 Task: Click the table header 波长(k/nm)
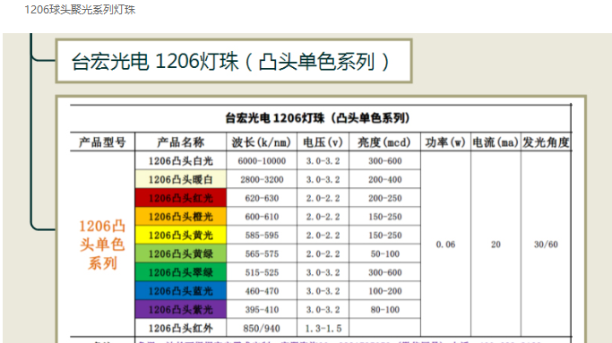point(262,142)
